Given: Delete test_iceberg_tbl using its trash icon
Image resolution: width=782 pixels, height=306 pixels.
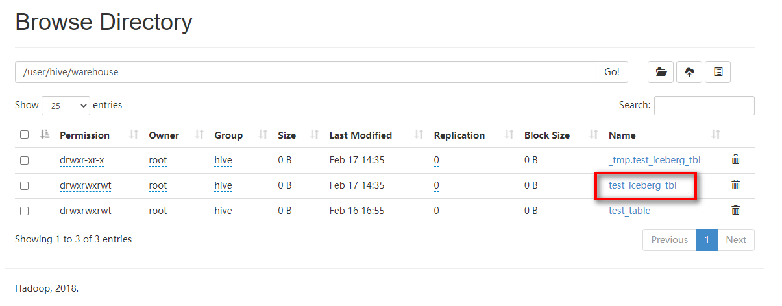Looking at the screenshot, I should click(735, 185).
